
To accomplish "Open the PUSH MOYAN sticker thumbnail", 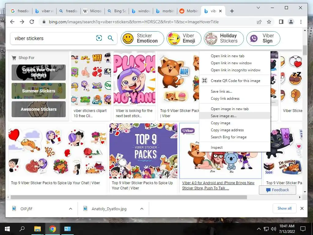I will (134, 79).
